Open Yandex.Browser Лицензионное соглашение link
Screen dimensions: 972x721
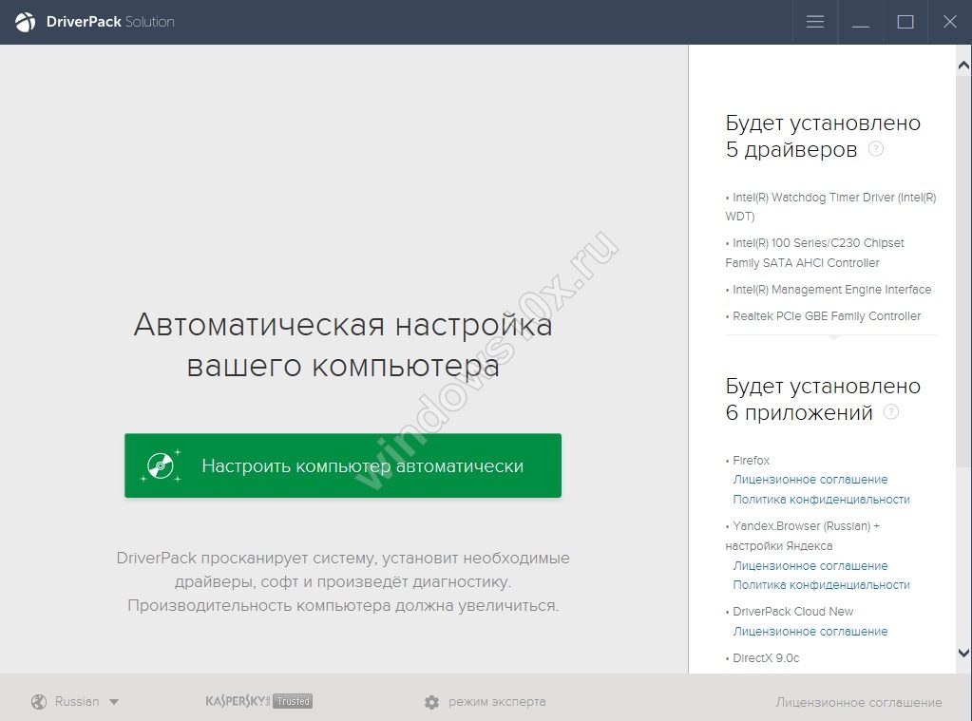(810, 566)
